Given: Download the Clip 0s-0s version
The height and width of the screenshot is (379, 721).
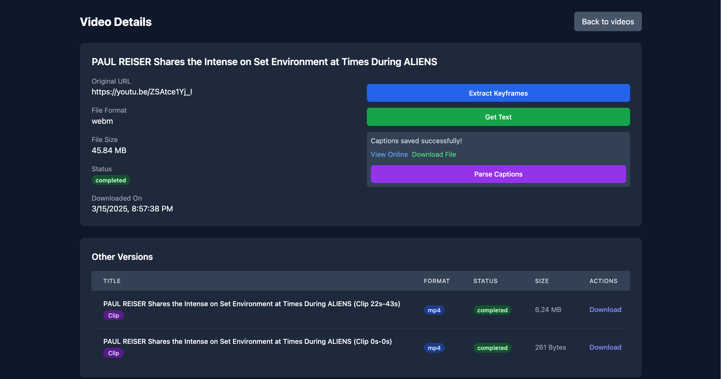Looking at the screenshot, I should tap(605, 347).
